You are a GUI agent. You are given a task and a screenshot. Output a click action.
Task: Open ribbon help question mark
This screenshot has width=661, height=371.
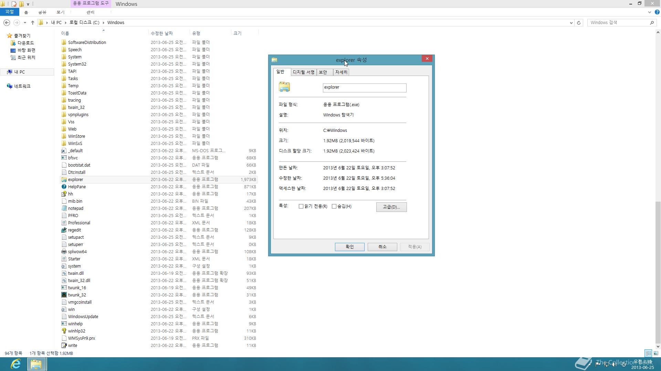(657, 12)
